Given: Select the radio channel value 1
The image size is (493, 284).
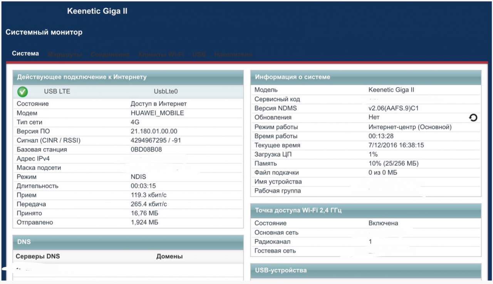Looking at the screenshot, I should [x=371, y=242].
